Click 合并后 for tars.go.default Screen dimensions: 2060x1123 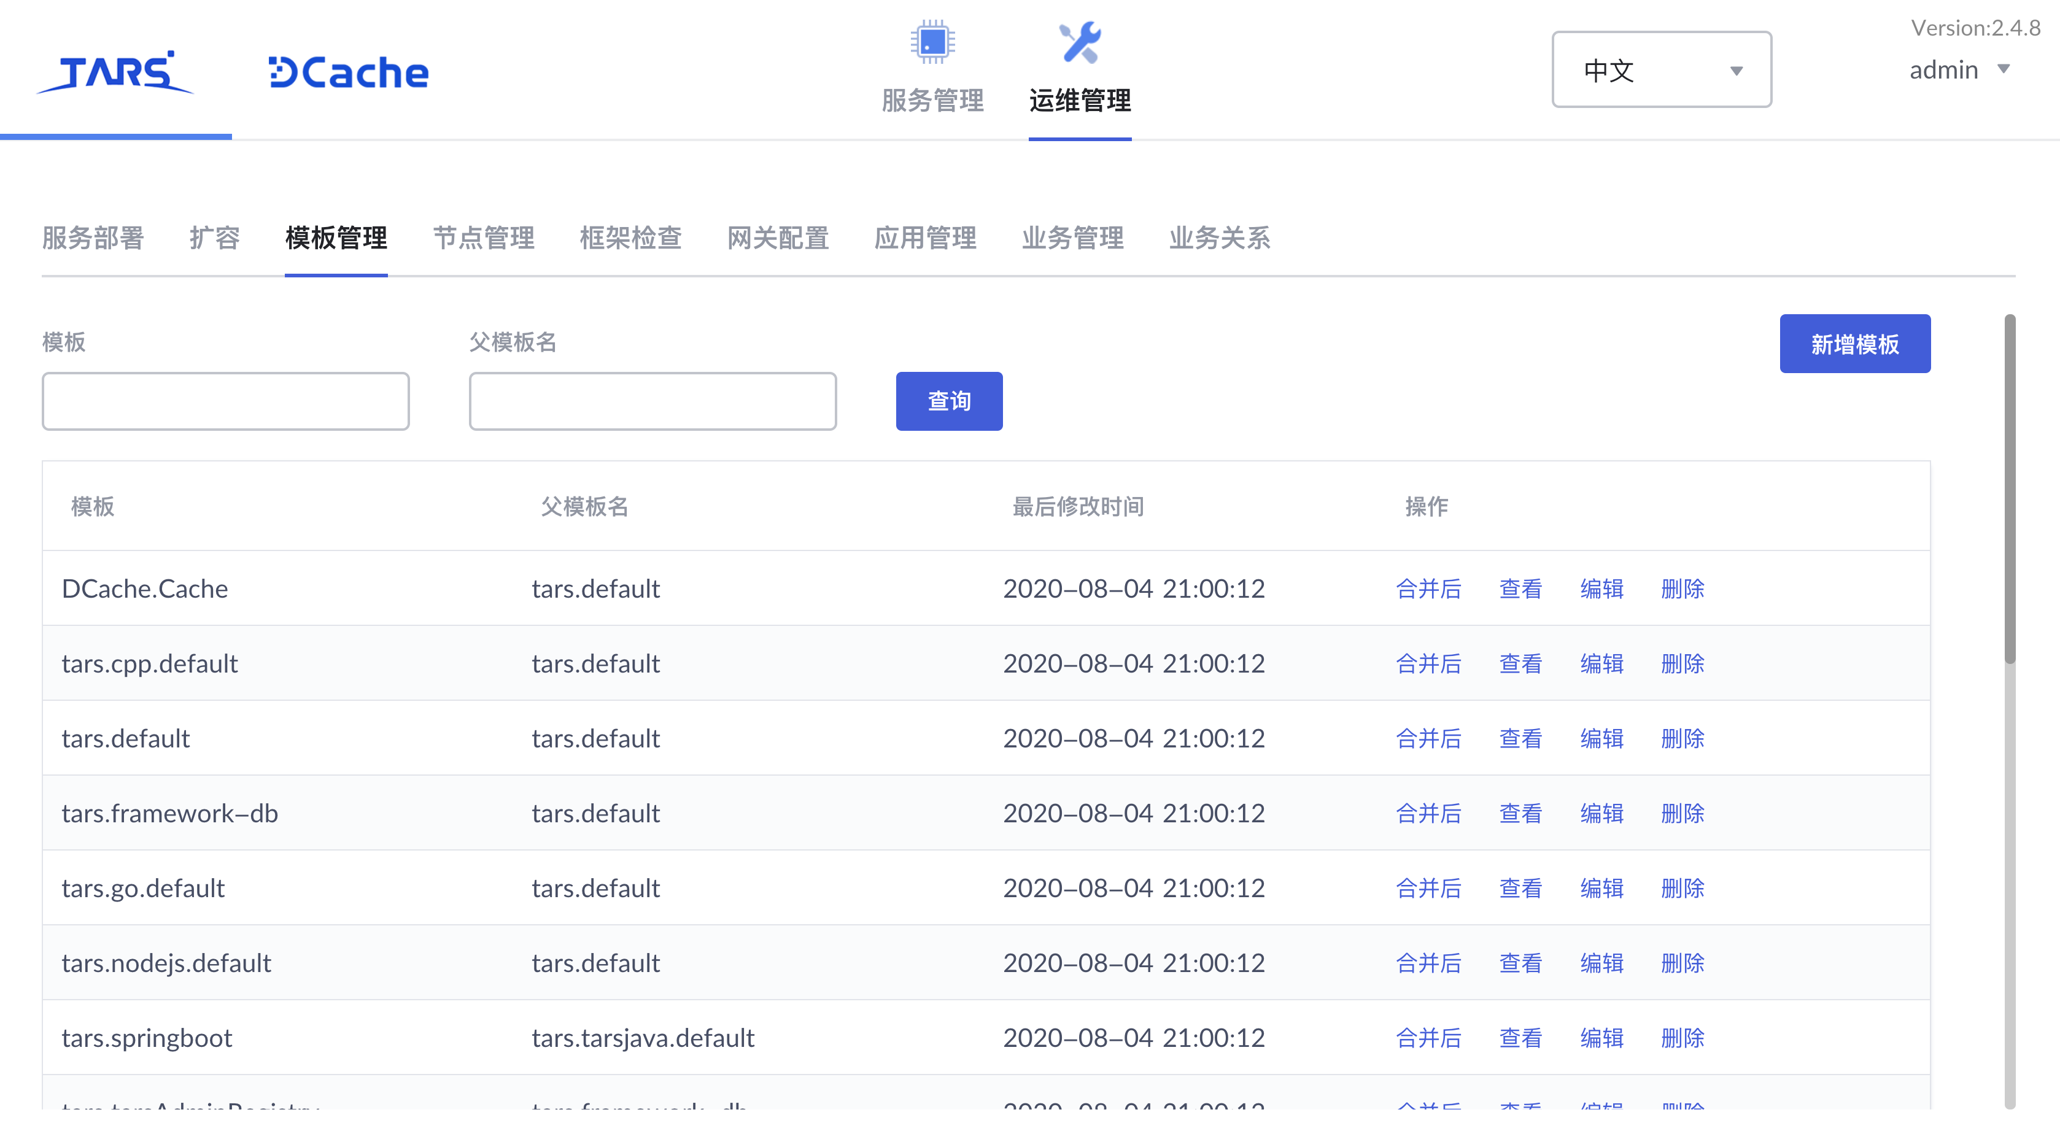[1428, 888]
